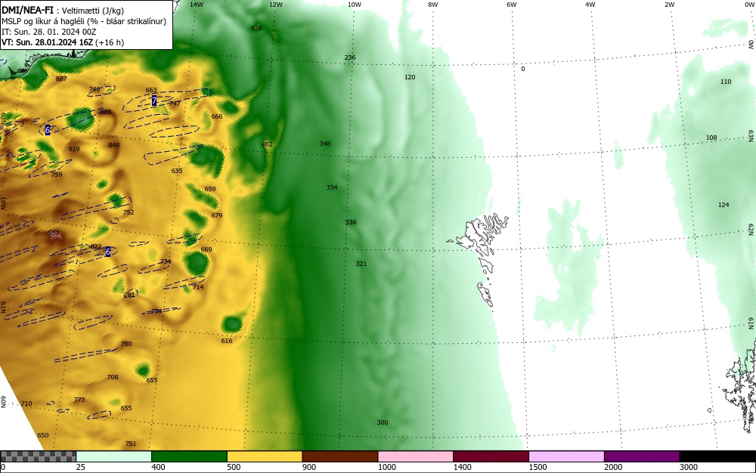756x473 pixels.
Task: Click the map value '124'
Action: [x=723, y=206]
